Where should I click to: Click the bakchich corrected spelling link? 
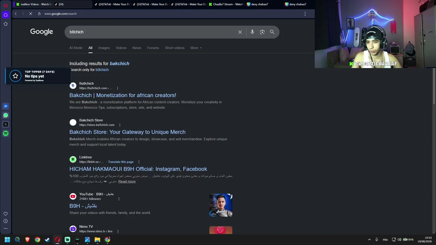120,64
